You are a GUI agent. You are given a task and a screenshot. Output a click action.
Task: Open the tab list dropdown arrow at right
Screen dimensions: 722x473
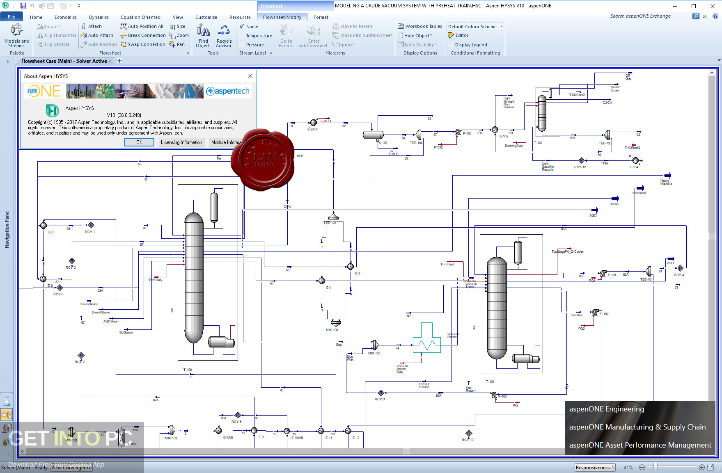tap(719, 60)
